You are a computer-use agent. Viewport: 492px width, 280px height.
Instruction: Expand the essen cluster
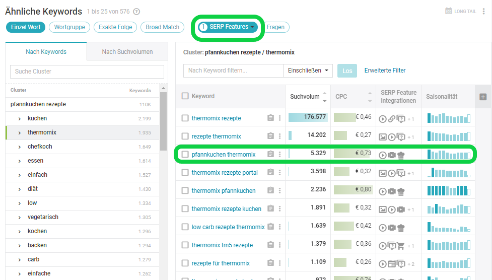[x=20, y=161]
